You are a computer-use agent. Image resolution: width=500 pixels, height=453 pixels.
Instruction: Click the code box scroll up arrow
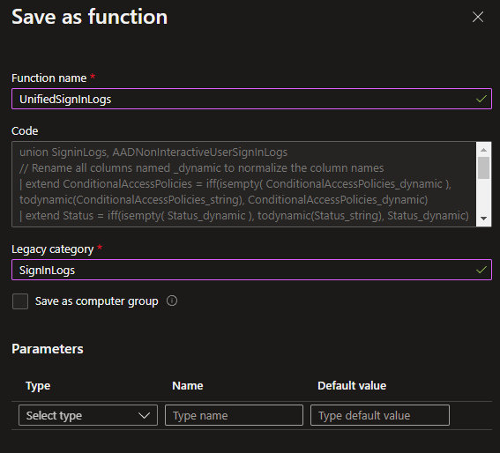click(x=483, y=150)
